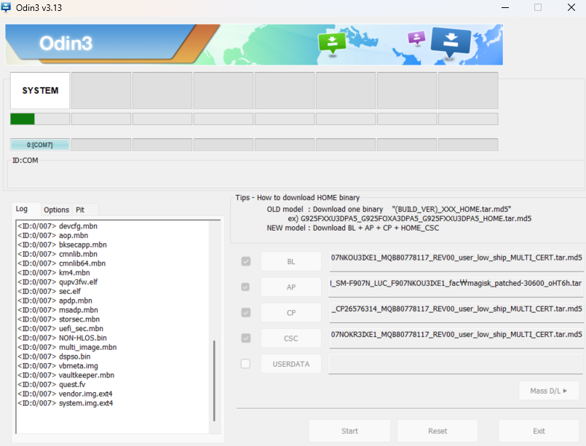Click the CP file button
The height and width of the screenshot is (446, 586).
(291, 313)
